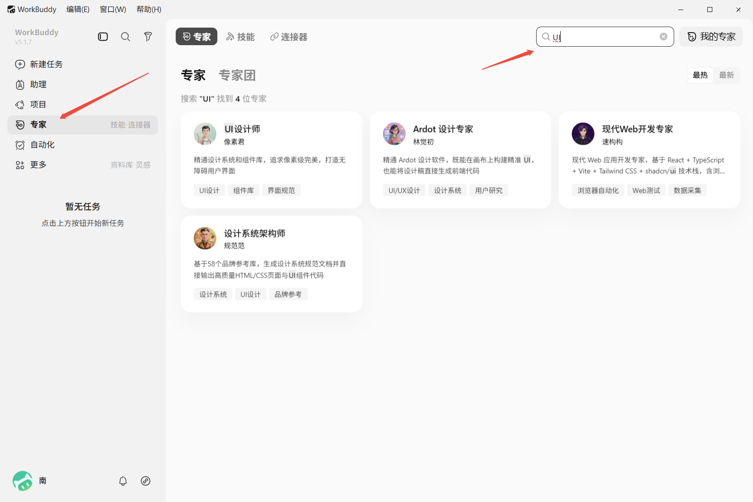This screenshot has height=502, width=753.
Task: Click 资料库·灵感 shortcut in 更多 sidebar row
Action: coord(131,165)
